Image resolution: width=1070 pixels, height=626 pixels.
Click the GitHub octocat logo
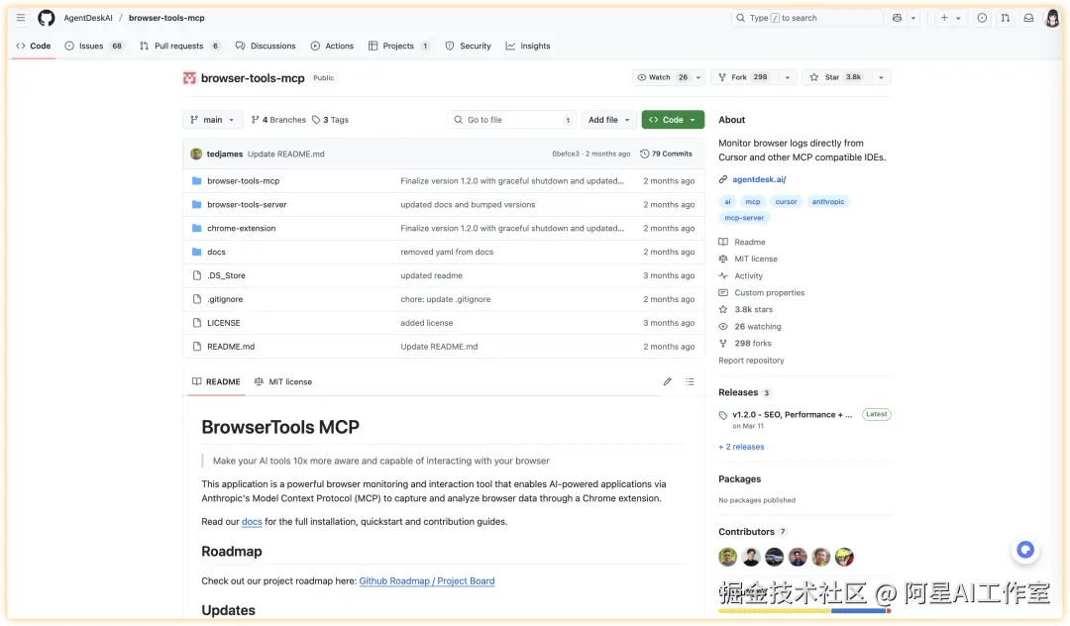(x=46, y=18)
